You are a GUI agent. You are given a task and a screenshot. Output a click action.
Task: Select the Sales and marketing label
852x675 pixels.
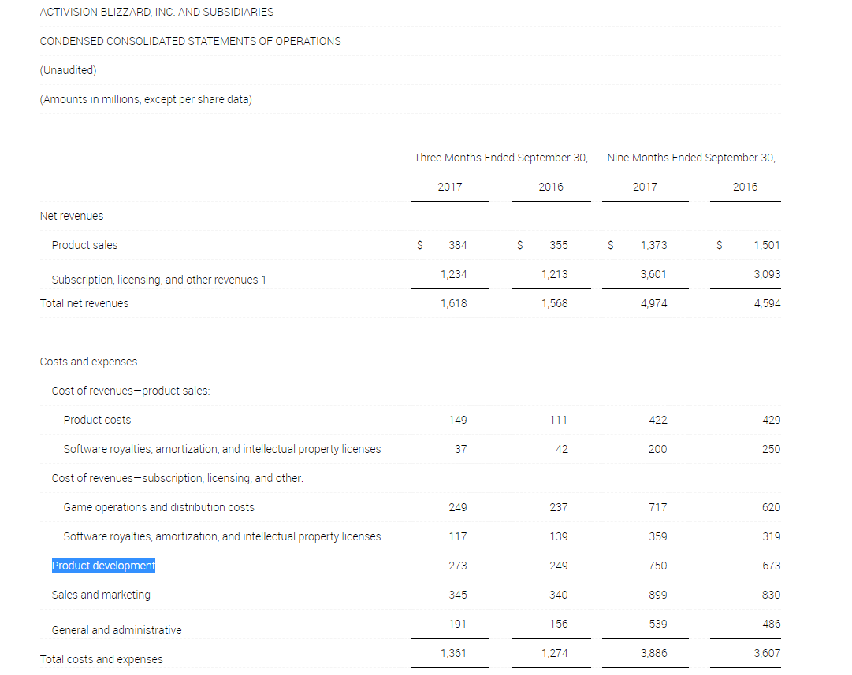pos(101,595)
